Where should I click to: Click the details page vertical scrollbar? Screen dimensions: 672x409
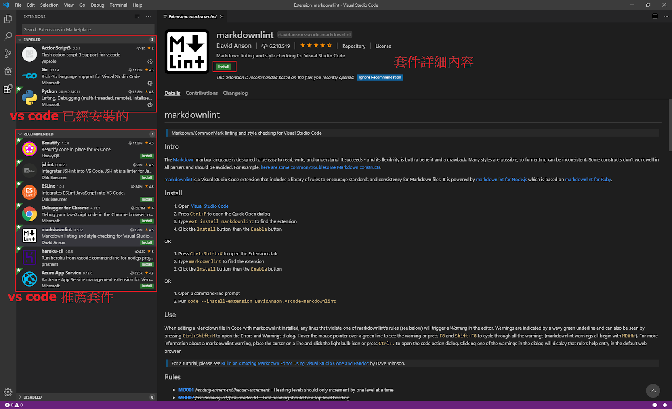point(670,125)
